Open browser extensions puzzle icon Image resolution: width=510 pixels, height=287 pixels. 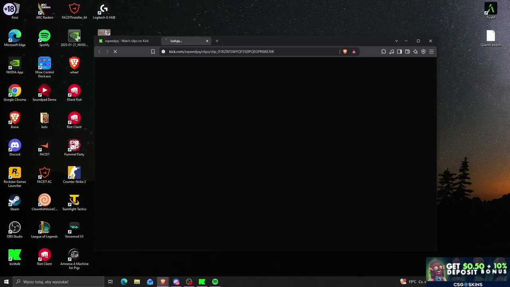383,51
